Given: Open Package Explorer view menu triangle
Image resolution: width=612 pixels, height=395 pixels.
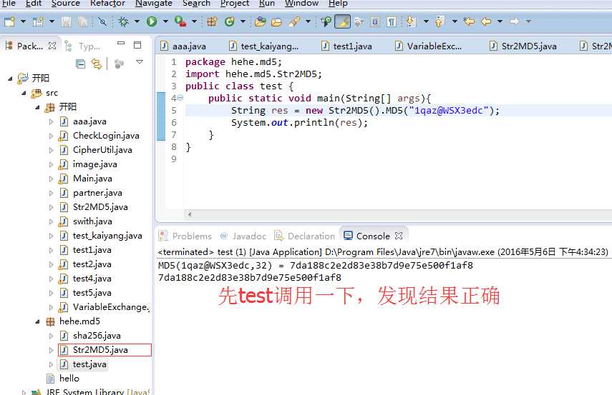Looking at the screenshot, I should point(140,62).
